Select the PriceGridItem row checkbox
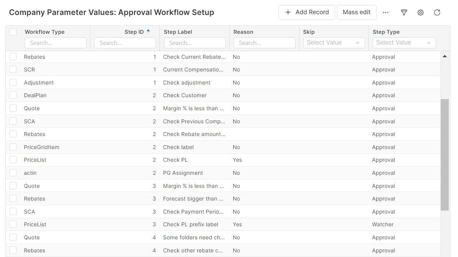 [13, 147]
